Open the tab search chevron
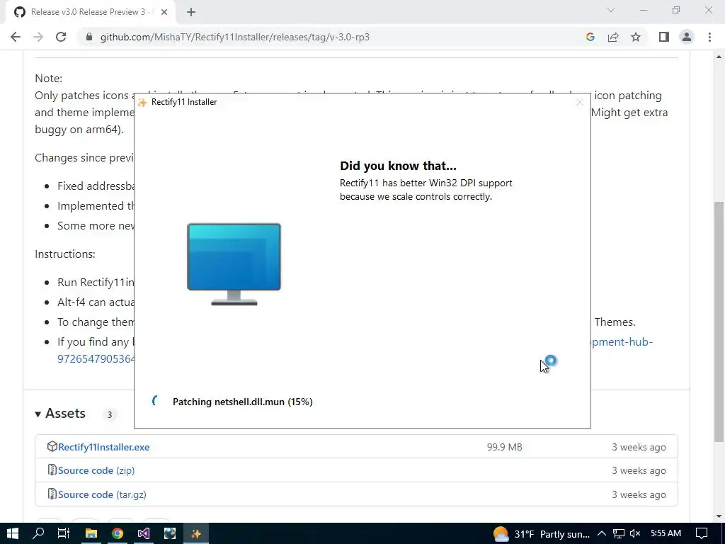 [611, 10]
